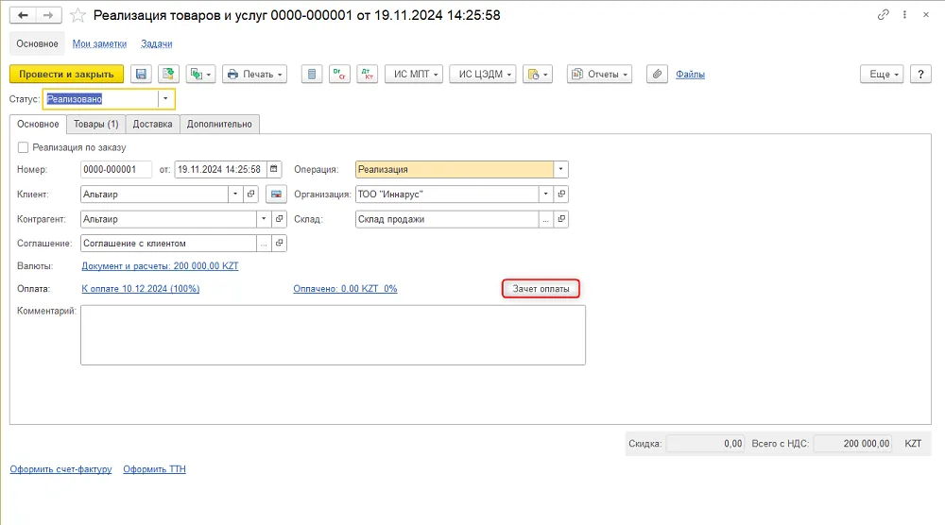
Task: Open the ИС ЦЭДМ dropdown menu
Action: [483, 74]
